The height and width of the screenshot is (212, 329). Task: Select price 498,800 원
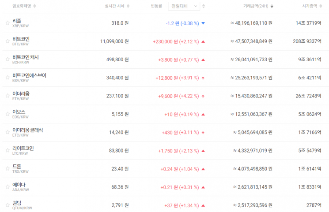[x=117, y=60]
